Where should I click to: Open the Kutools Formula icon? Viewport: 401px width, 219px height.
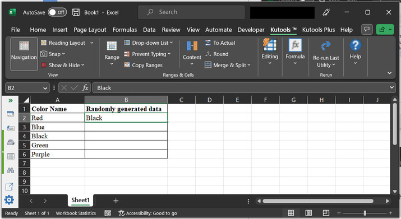click(295, 45)
